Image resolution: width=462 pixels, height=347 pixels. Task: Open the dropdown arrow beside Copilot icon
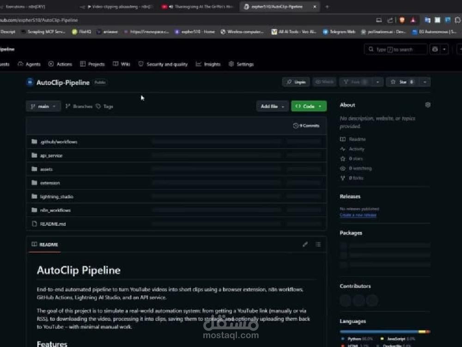click(x=444, y=50)
